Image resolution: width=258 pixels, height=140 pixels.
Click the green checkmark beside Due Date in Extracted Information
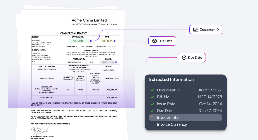[x=153, y=111]
